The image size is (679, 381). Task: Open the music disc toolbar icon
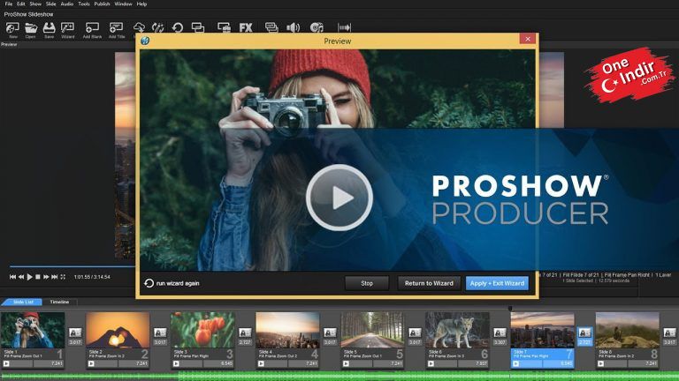[317, 27]
